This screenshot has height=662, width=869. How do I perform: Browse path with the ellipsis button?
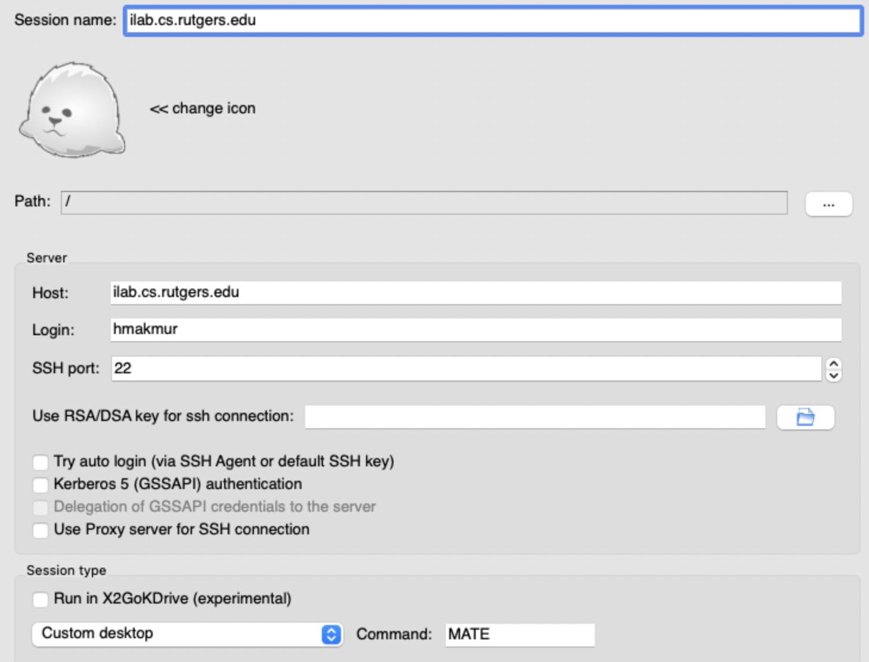[x=828, y=204]
